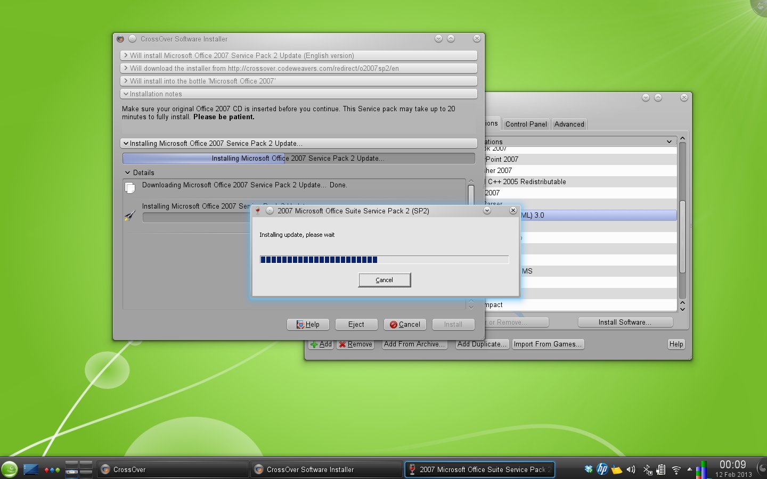The image size is (767, 479).
Task: Click the 00:09 clock in the panel
Action: coord(733,465)
